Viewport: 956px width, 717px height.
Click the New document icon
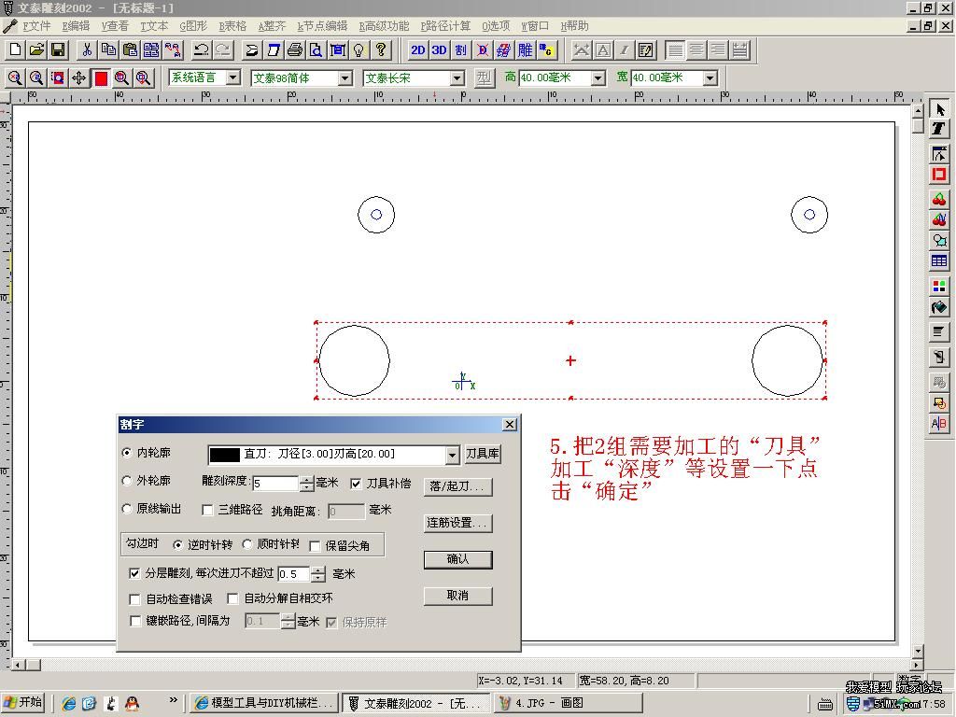tap(15, 50)
